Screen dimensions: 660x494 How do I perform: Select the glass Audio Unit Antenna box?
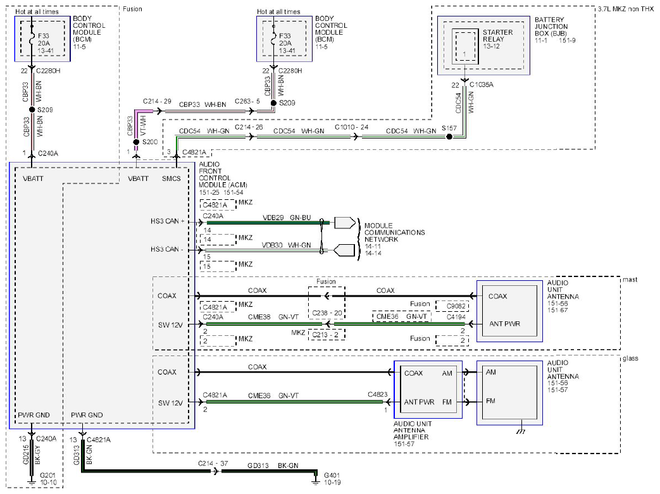tap(509, 393)
